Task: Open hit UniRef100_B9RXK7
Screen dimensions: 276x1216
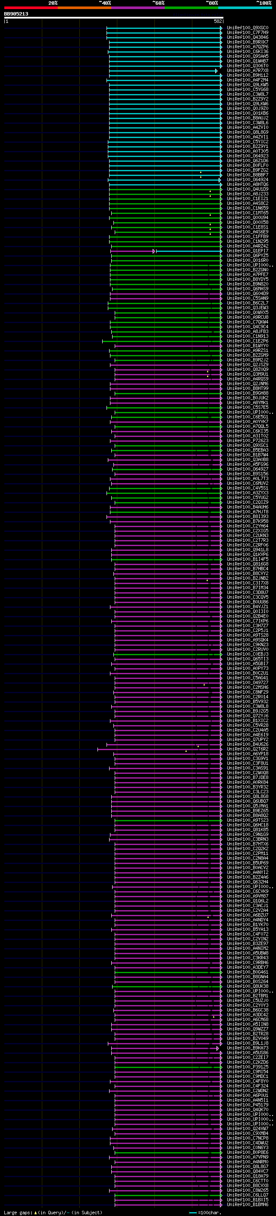Action: pos(248,42)
